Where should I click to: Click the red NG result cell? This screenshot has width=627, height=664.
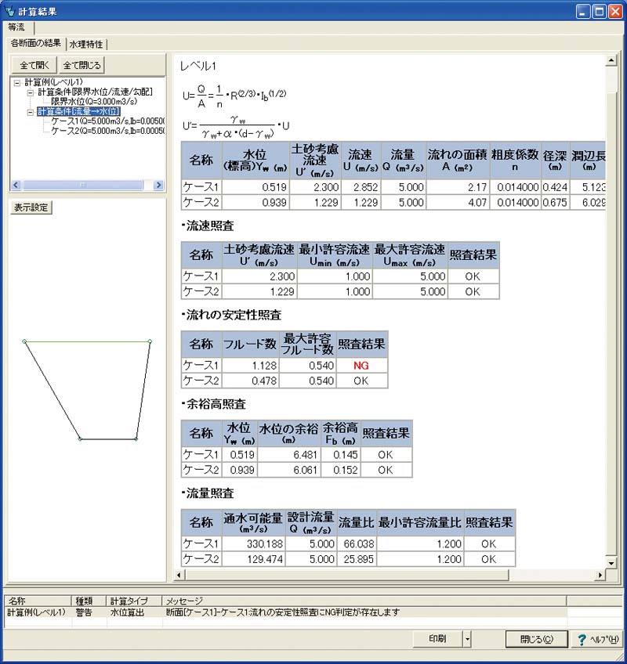point(361,366)
